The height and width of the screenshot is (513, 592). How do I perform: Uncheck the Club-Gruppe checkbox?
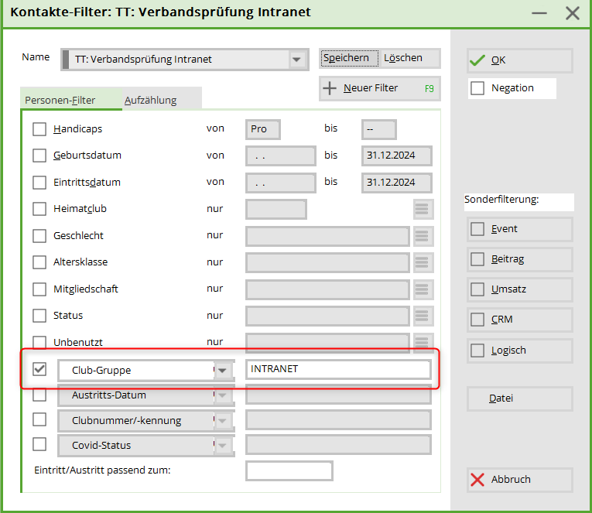[39, 370]
